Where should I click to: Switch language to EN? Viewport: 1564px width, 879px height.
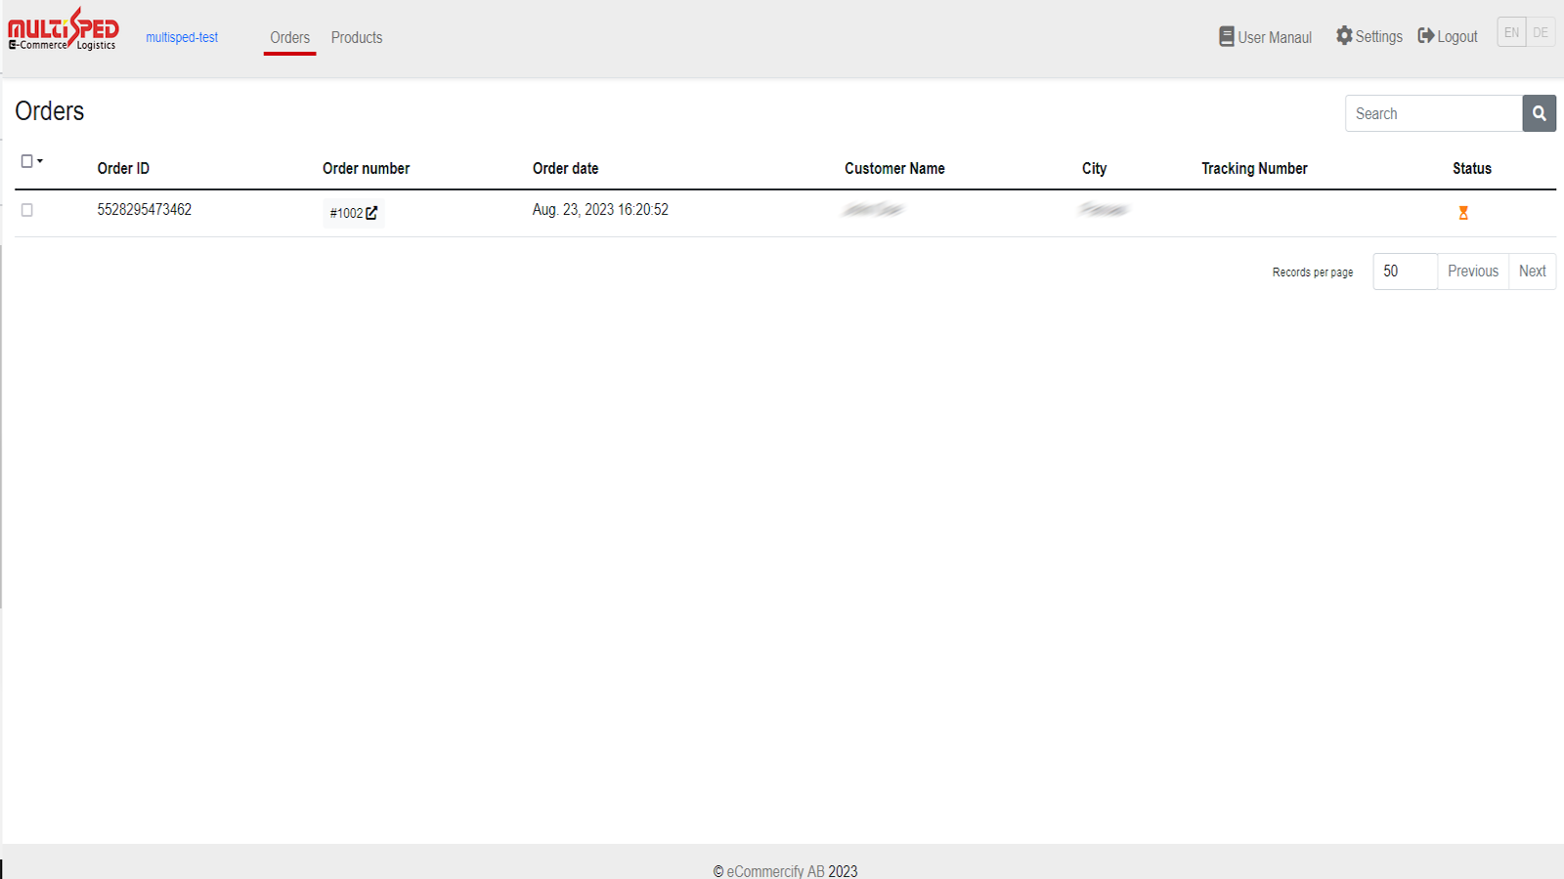point(1511,32)
